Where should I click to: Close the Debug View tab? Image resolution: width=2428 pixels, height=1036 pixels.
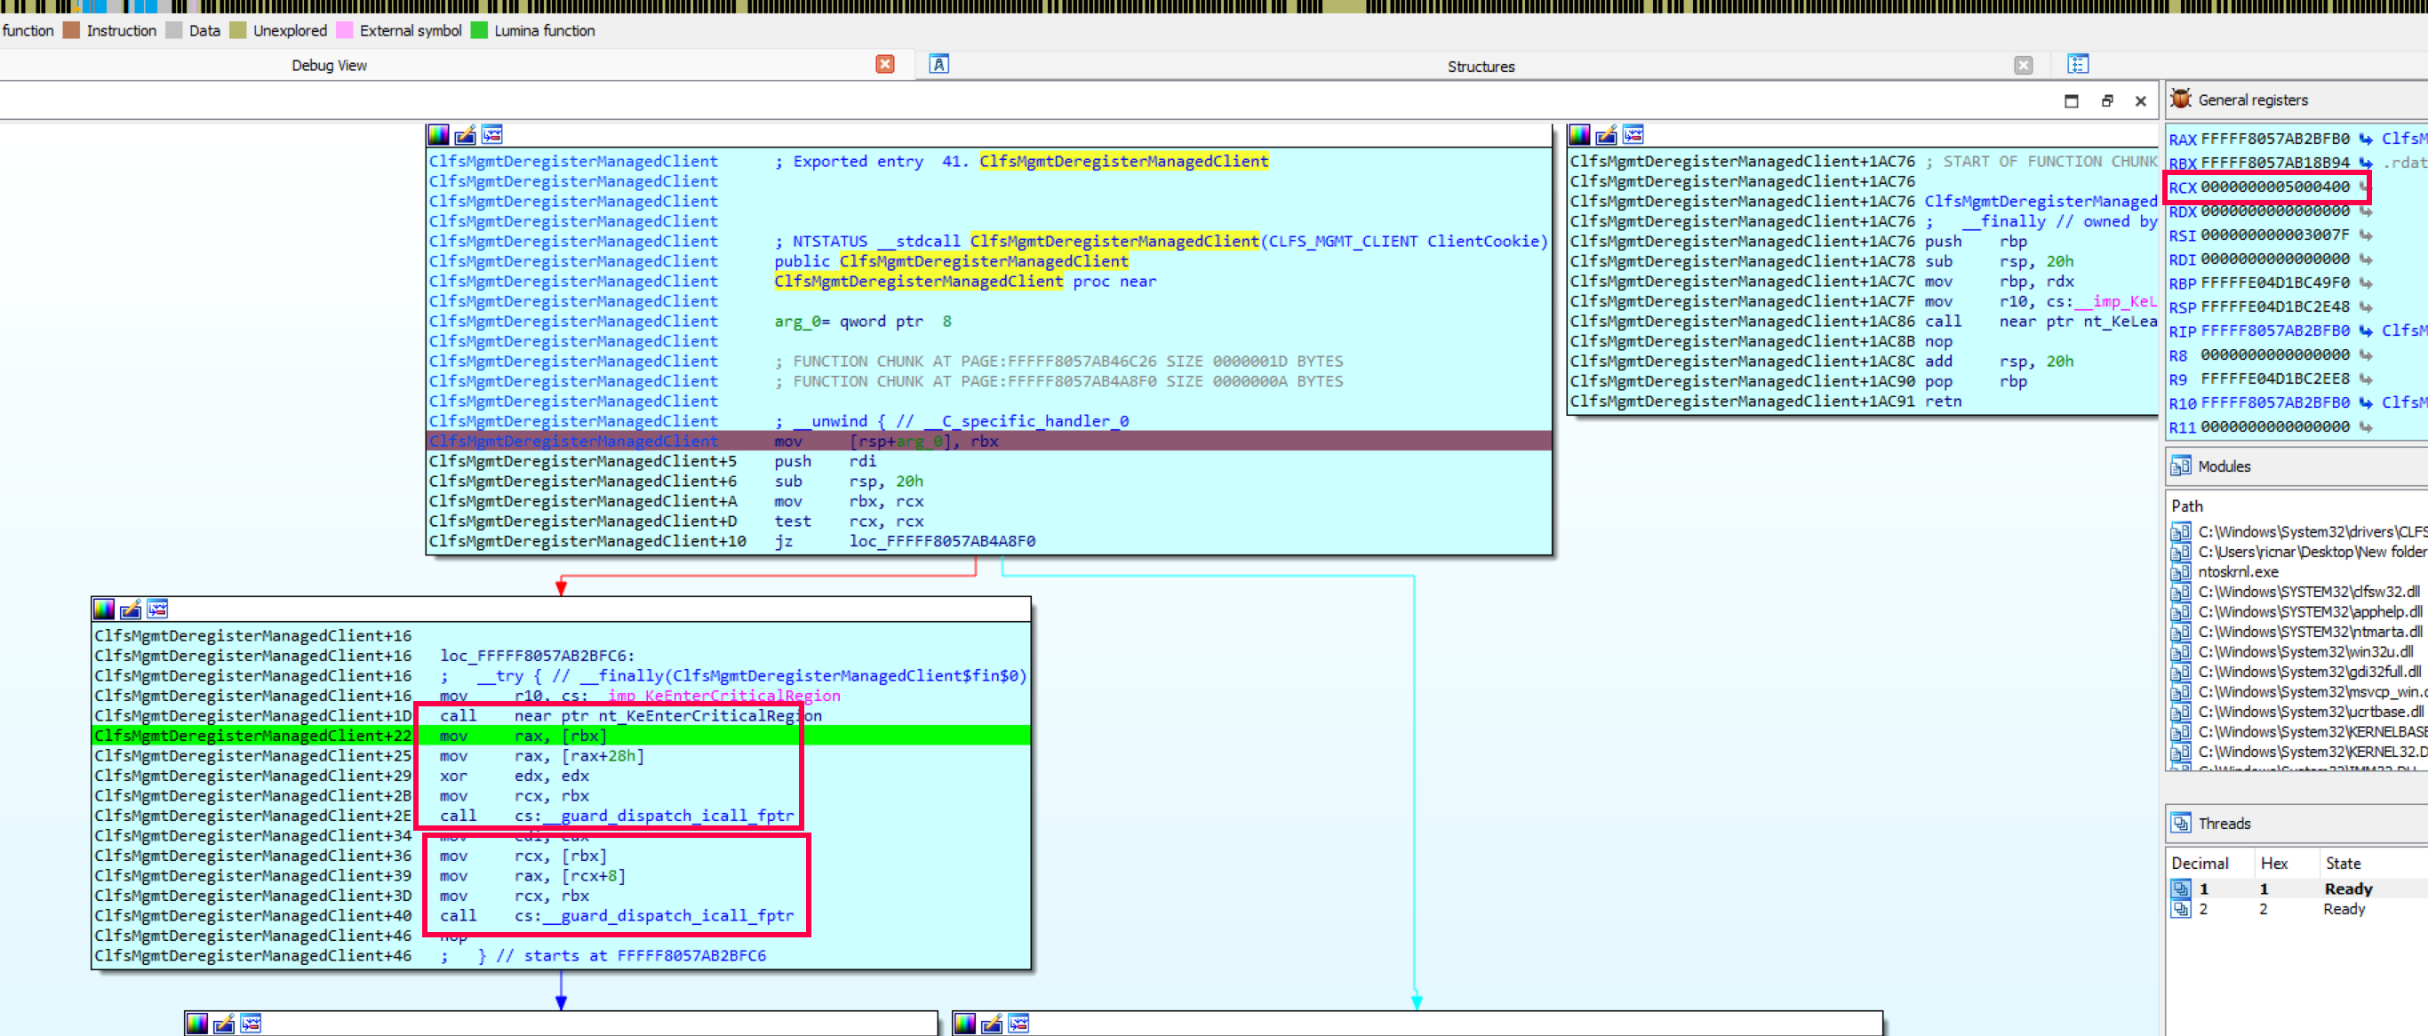click(x=884, y=64)
